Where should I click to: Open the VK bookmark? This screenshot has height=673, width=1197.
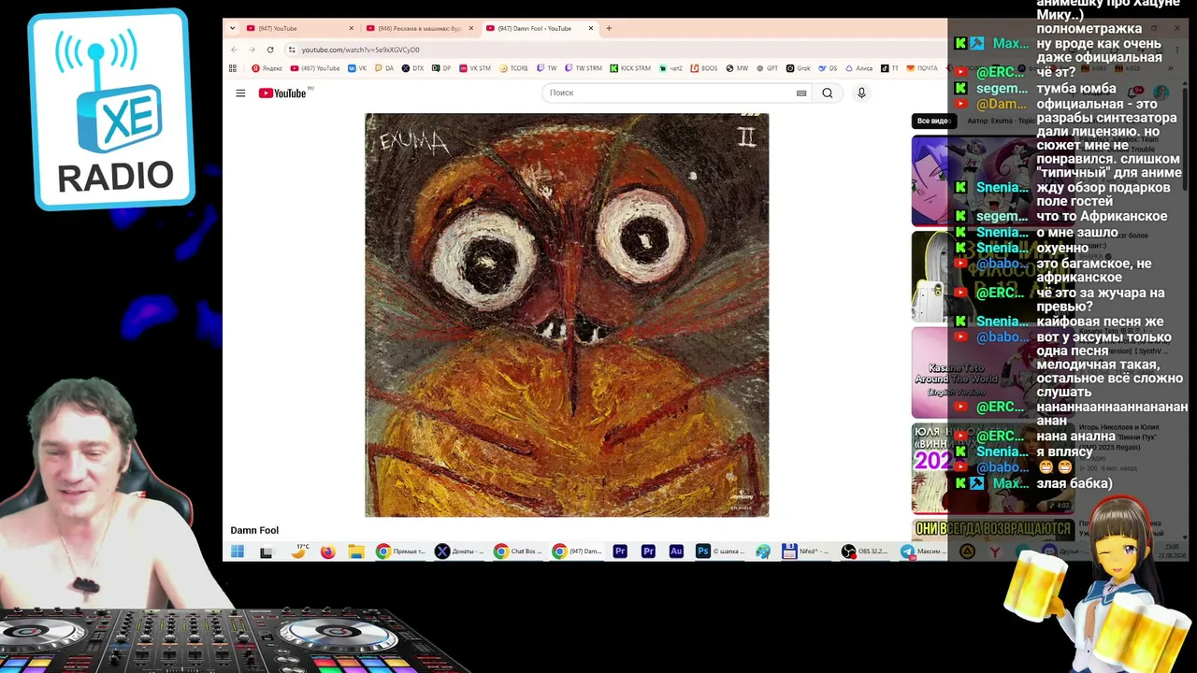click(x=357, y=68)
